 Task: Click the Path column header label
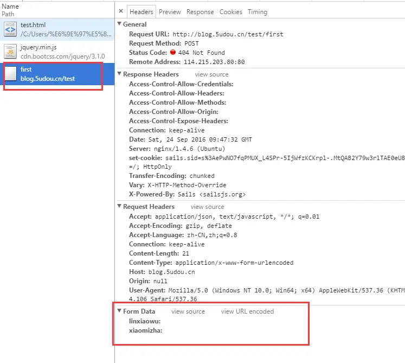[x=8, y=14]
